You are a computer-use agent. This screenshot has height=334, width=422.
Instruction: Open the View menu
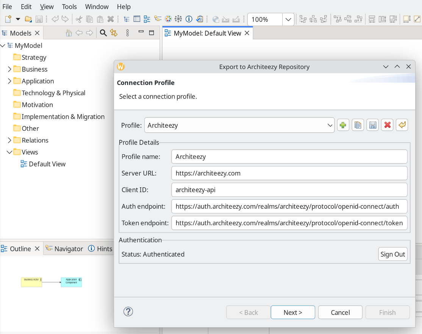(47, 7)
